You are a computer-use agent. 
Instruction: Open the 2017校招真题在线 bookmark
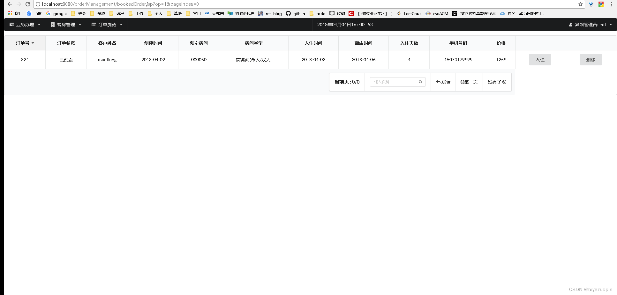474,13
